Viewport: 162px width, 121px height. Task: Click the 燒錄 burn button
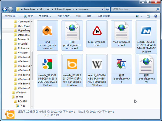click(x=89, y=16)
